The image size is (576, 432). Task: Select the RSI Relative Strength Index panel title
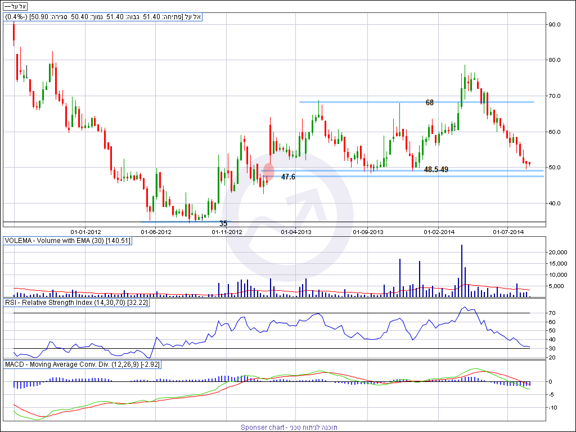(75, 303)
